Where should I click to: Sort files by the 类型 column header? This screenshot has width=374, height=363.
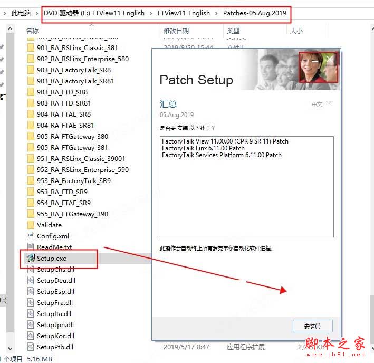click(233, 31)
